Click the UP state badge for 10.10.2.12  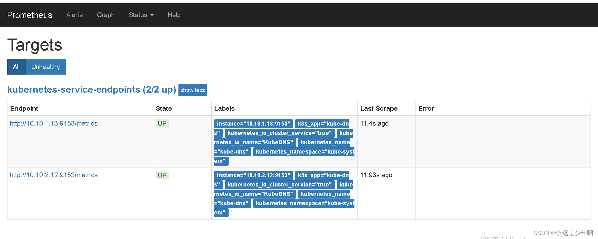(162, 175)
